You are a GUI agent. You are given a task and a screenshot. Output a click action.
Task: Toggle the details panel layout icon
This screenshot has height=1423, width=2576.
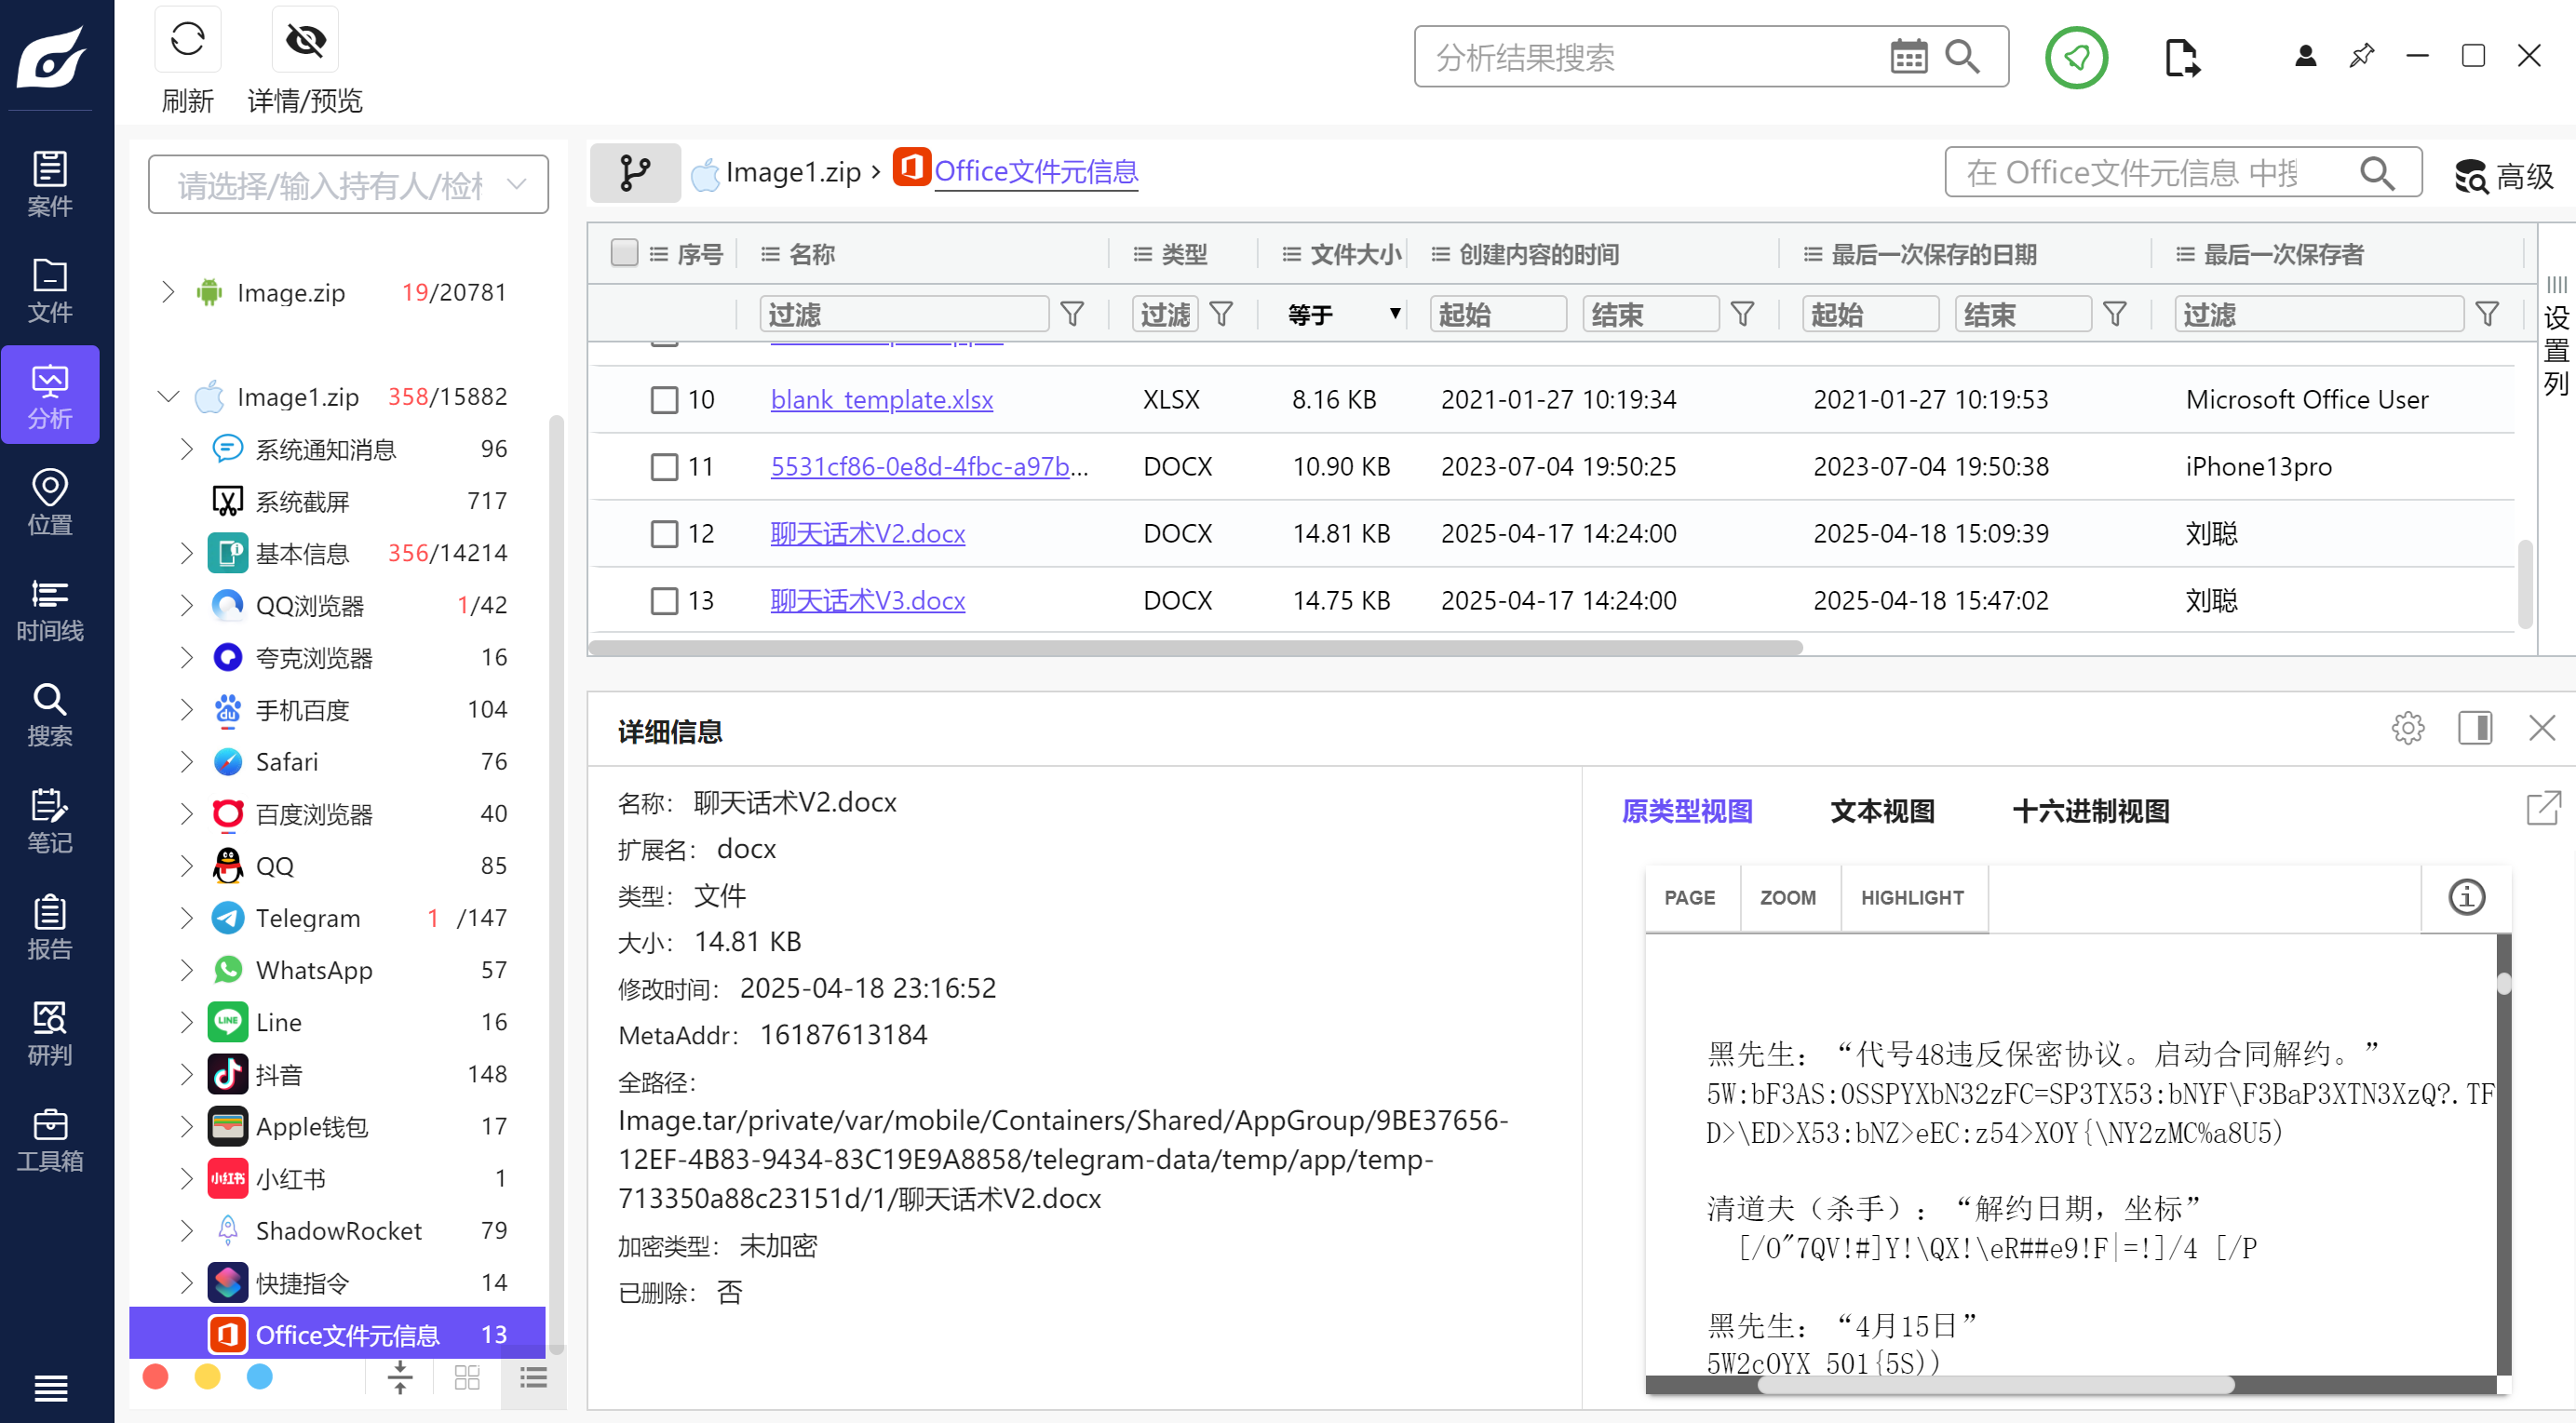pyautogui.click(x=2475, y=728)
